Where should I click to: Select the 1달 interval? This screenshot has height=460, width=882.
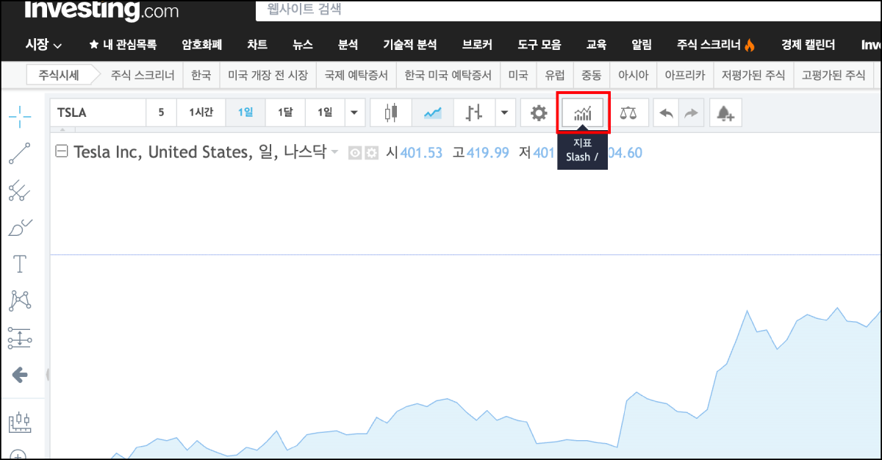(284, 112)
